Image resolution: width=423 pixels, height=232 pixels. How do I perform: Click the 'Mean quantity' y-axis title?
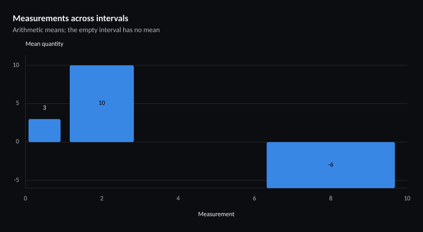pos(44,44)
